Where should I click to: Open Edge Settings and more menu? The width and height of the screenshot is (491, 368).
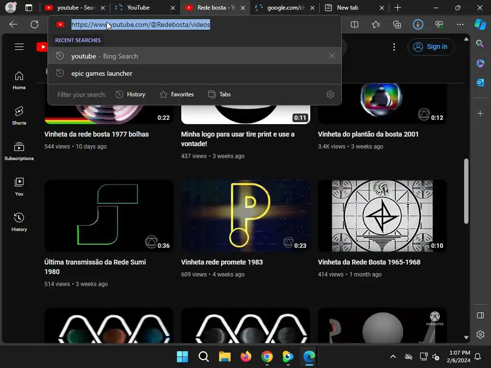(x=460, y=24)
